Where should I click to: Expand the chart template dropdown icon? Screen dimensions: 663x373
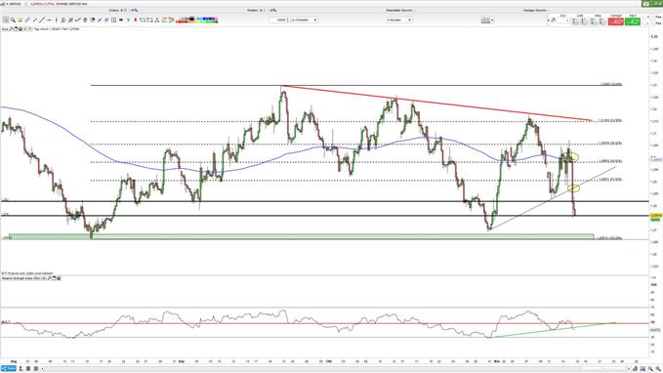pyautogui.click(x=492, y=20)
